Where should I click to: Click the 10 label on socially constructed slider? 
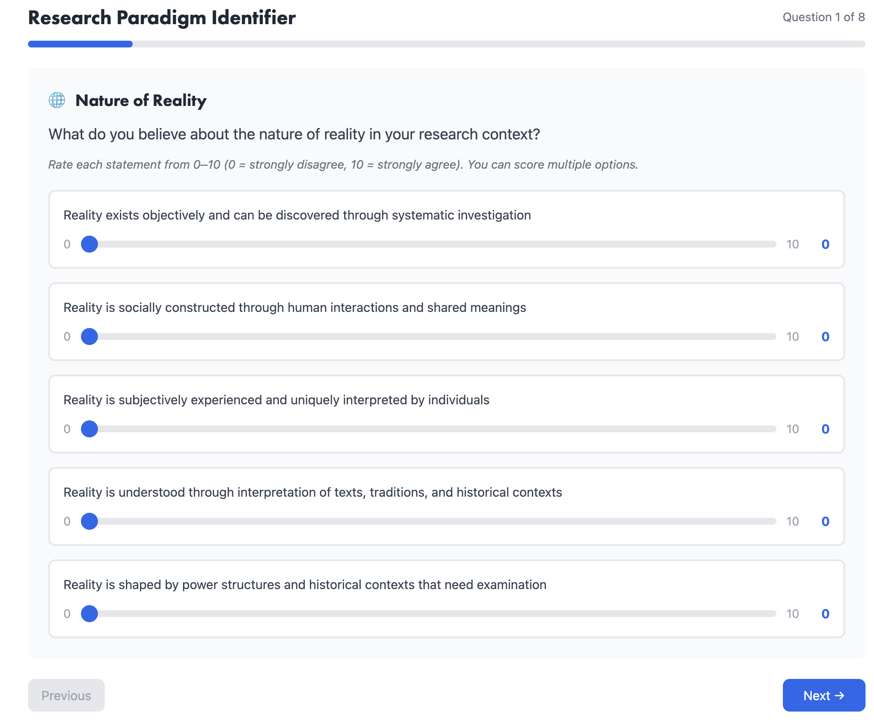(793, 336)
